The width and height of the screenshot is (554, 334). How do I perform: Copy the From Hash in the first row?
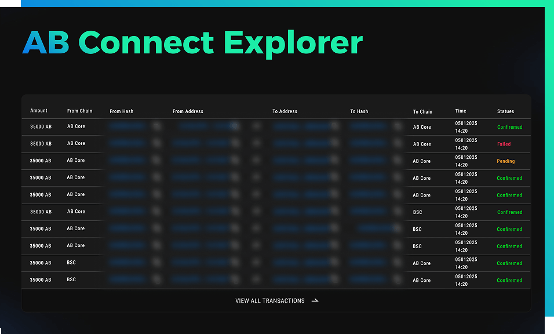point(156,126)
